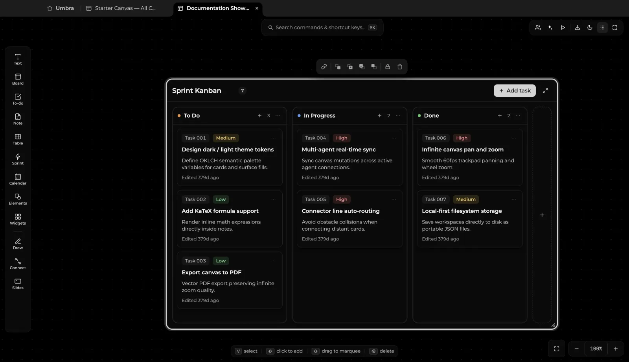Image resolution: width=629 pixels, height=362 pixels.
Task: Open Task 005 card options menu
Action: (x=394, y=199)
